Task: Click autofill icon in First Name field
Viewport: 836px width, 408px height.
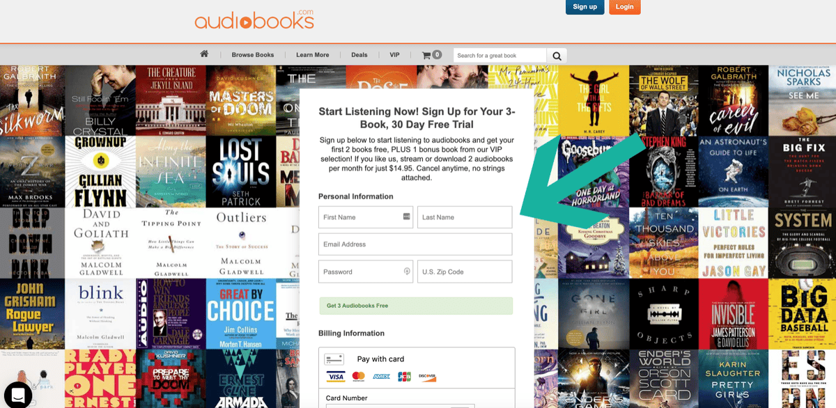Action: 407,217
